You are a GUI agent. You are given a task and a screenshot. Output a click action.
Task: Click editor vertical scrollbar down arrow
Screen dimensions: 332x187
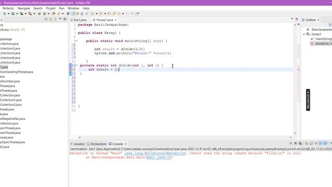[295, 133]
